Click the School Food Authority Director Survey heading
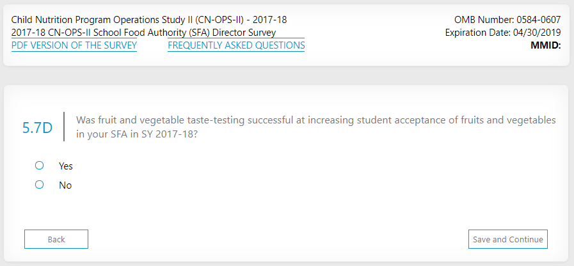The image size is (574, 266). coord(143,33)
